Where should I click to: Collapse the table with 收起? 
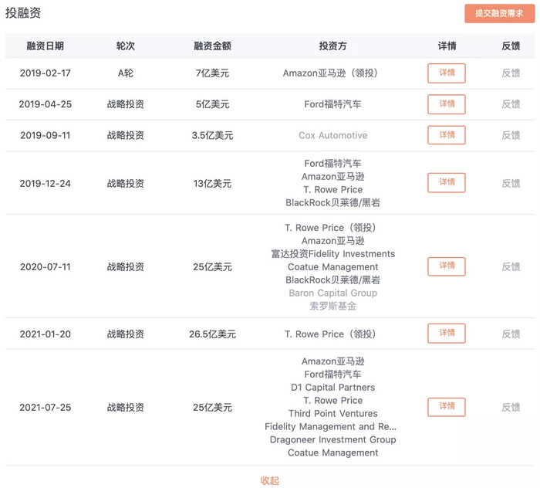[270, 480]
